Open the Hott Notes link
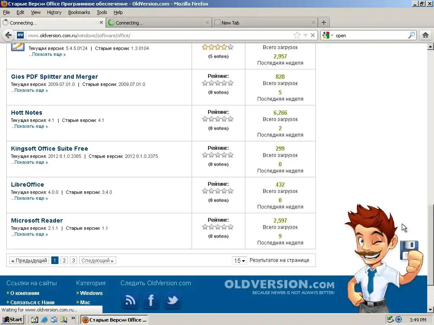The height and width of the screenshot is (325, 434). [x=27, y=113]
